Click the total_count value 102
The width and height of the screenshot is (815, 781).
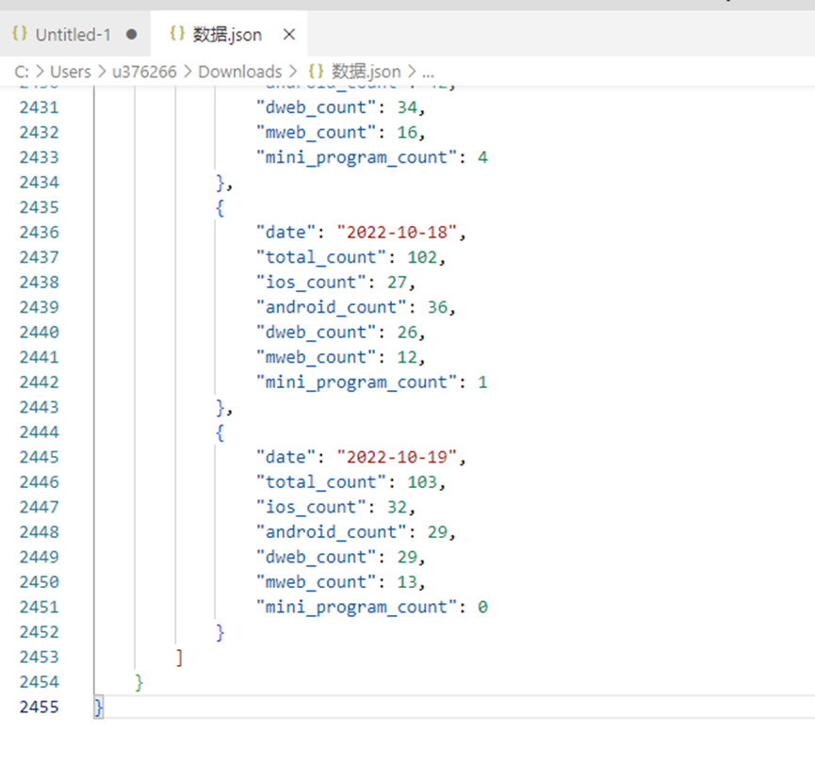pos(421,256)
